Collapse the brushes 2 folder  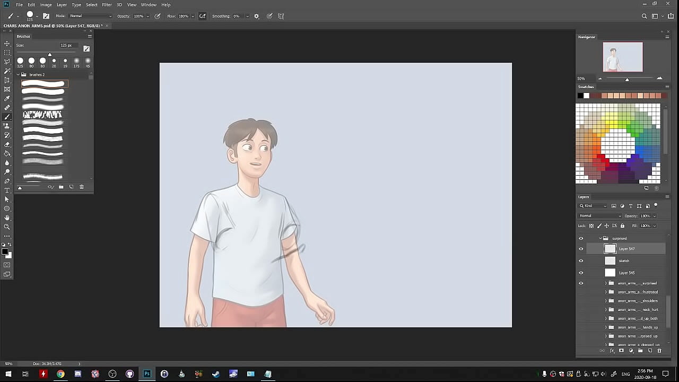pos(18,75)
